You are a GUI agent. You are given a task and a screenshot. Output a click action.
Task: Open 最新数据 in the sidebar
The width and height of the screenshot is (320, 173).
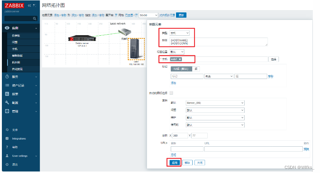coord(17,56)
